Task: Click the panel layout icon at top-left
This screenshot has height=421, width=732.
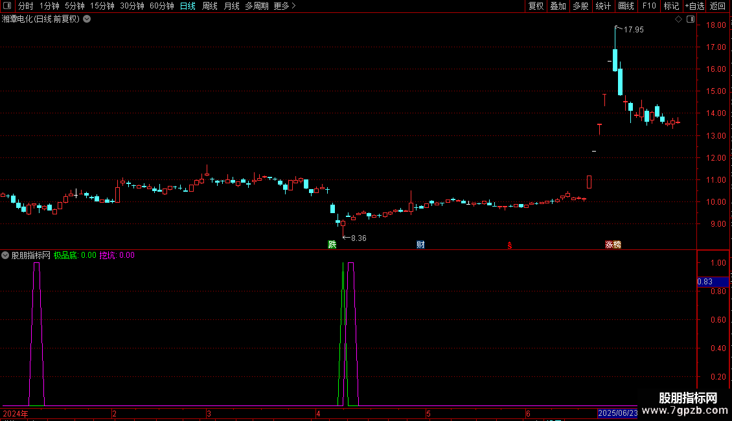Action: [x=7, y=6]
